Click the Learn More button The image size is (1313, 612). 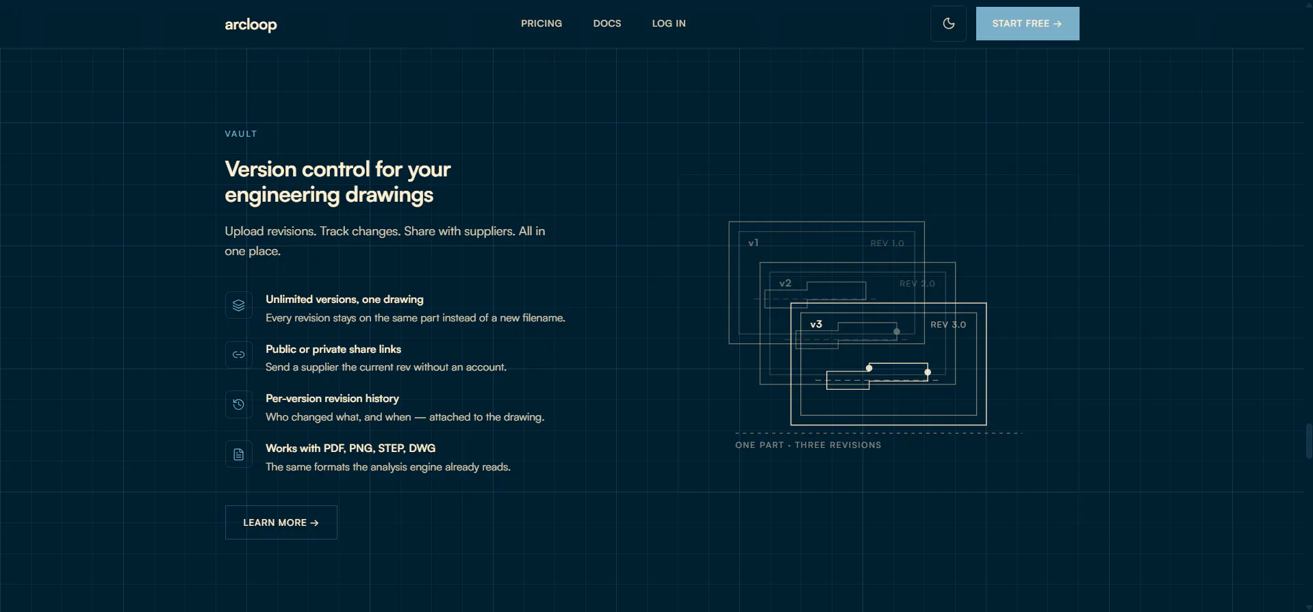click(x=281, y=522)
